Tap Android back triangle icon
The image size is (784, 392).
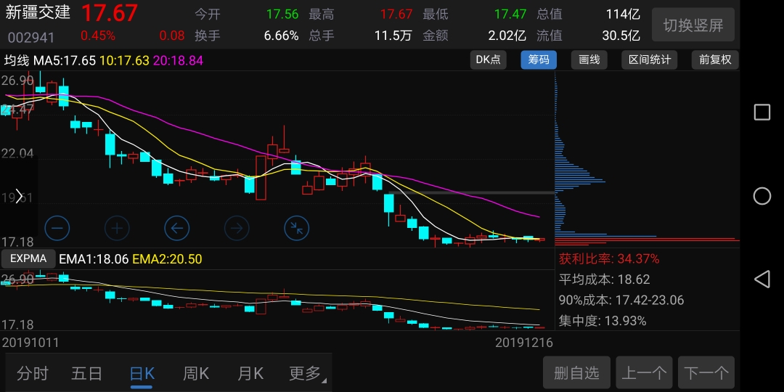point(762,279)
